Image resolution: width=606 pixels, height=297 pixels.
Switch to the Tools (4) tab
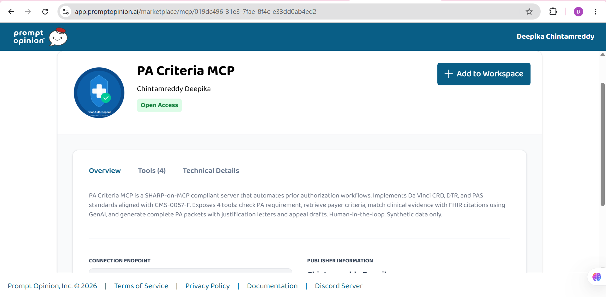tap(152, 171)
